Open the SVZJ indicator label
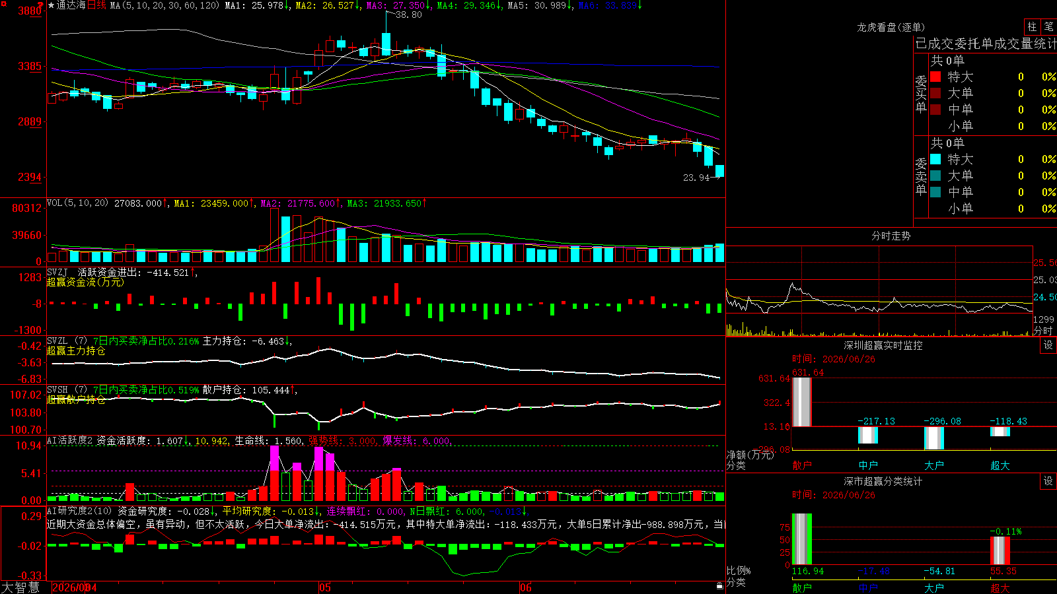The width and height of the screenshot is (1057, 594). (57, 272)
